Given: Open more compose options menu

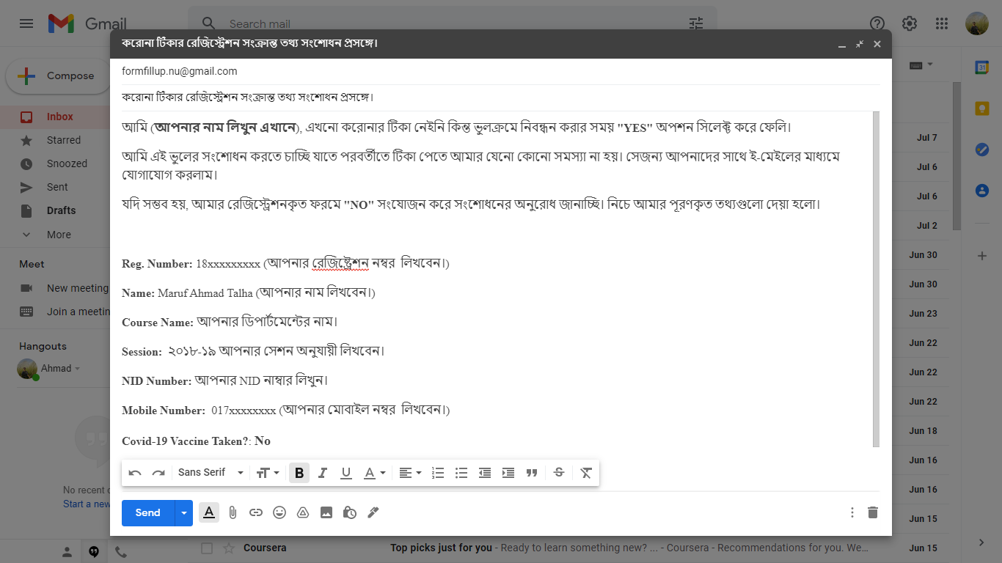Looking at the screenshot, I should (852, 512).
